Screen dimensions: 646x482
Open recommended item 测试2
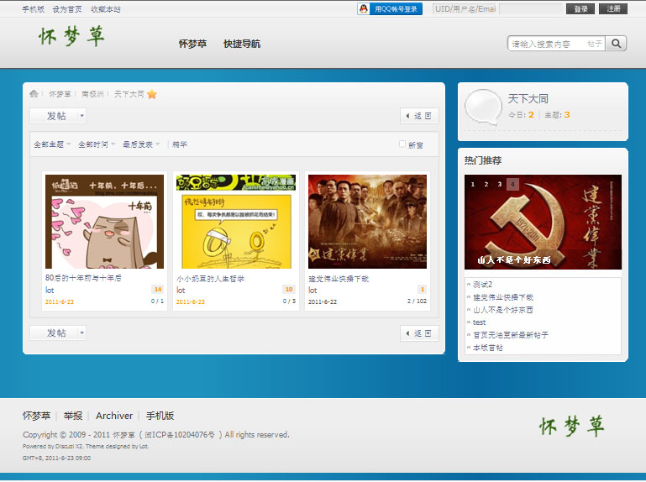(482, 285)
